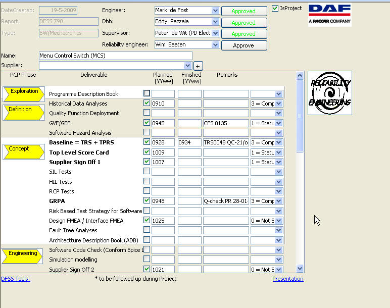Uncheck the Top Level Score Card checkbox
The width and height of the screenshot is (390, 308).
point(147,151)
